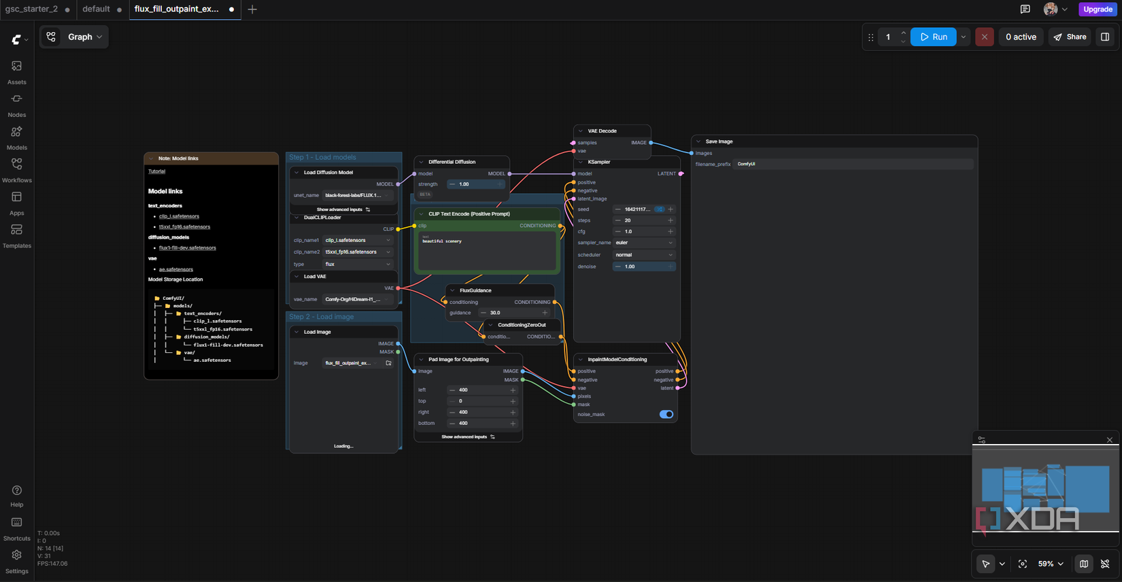
Task: Open the DualCLIPLoader type flux dropdown
Action: [358, 264]
